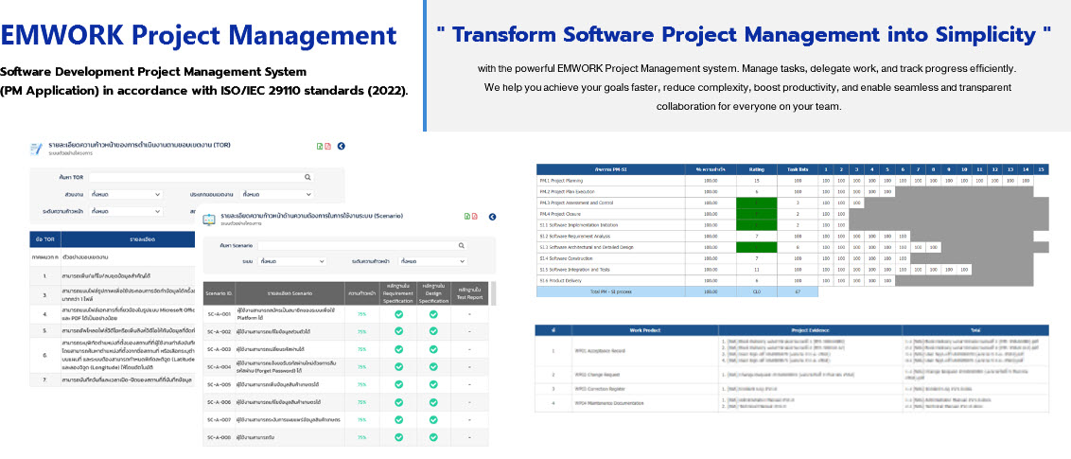The height and width of the screenshot is (459, 1071).
Task: Click the Total PM - SI process cell
Action: point(611,291)
